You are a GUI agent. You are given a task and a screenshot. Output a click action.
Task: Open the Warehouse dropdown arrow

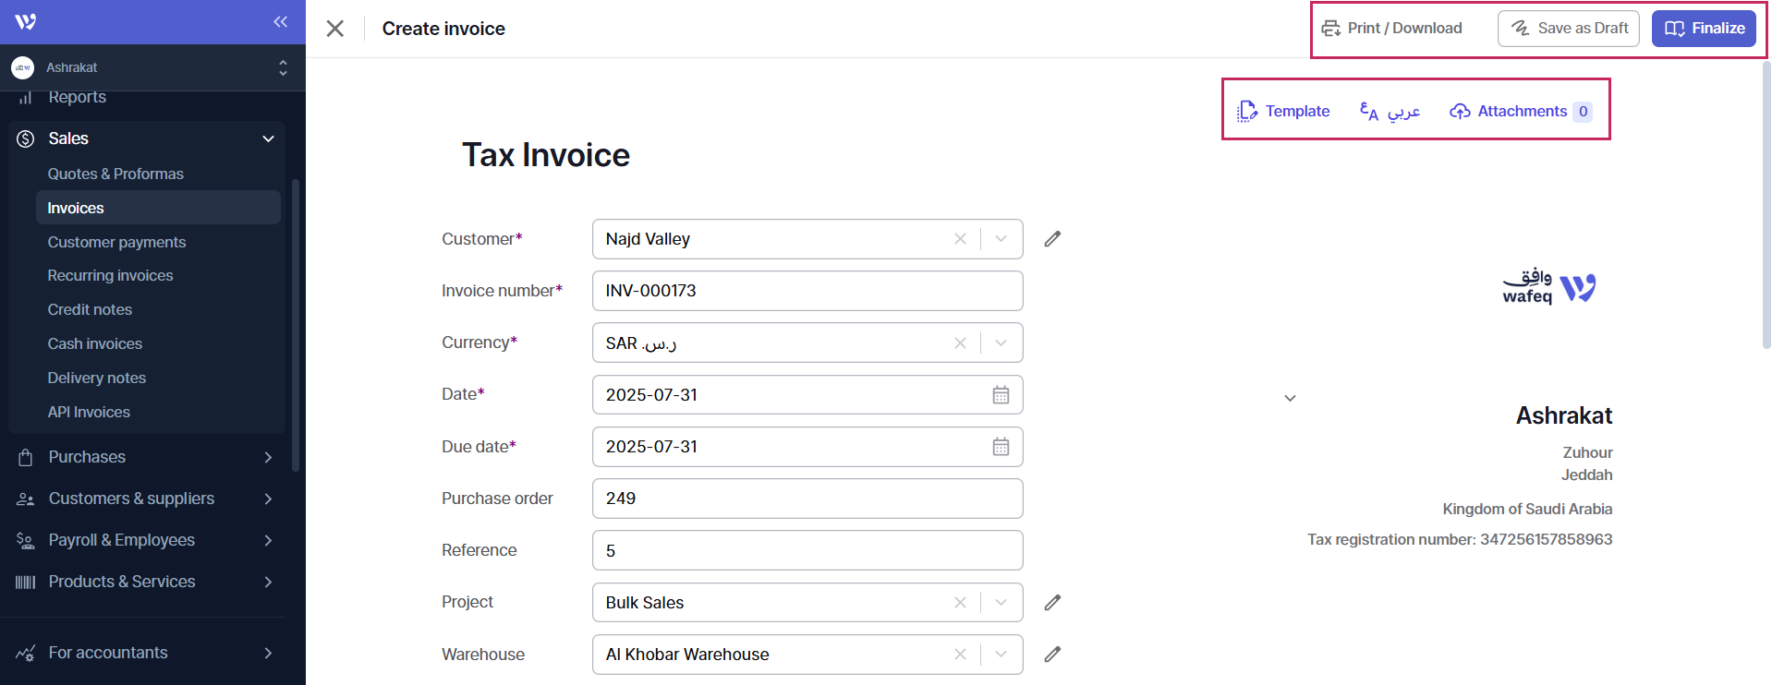tap(1001, 655)
